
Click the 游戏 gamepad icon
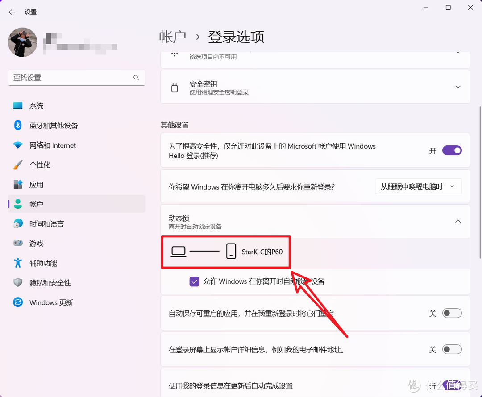18,243
